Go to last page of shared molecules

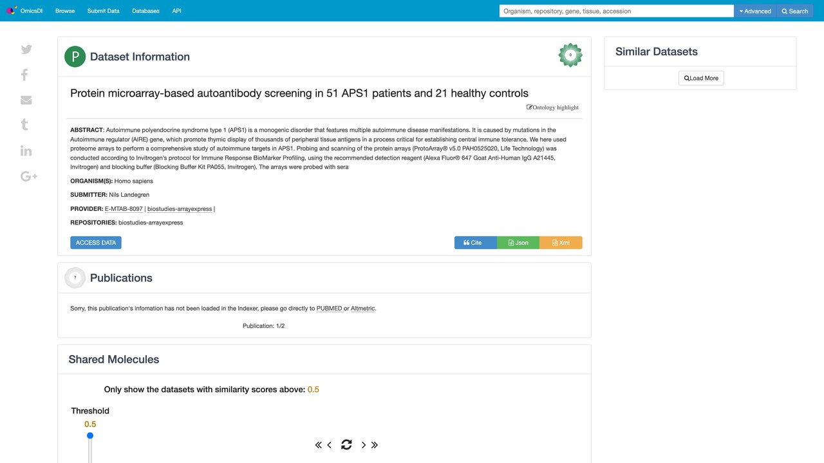[x=375, y=445]
